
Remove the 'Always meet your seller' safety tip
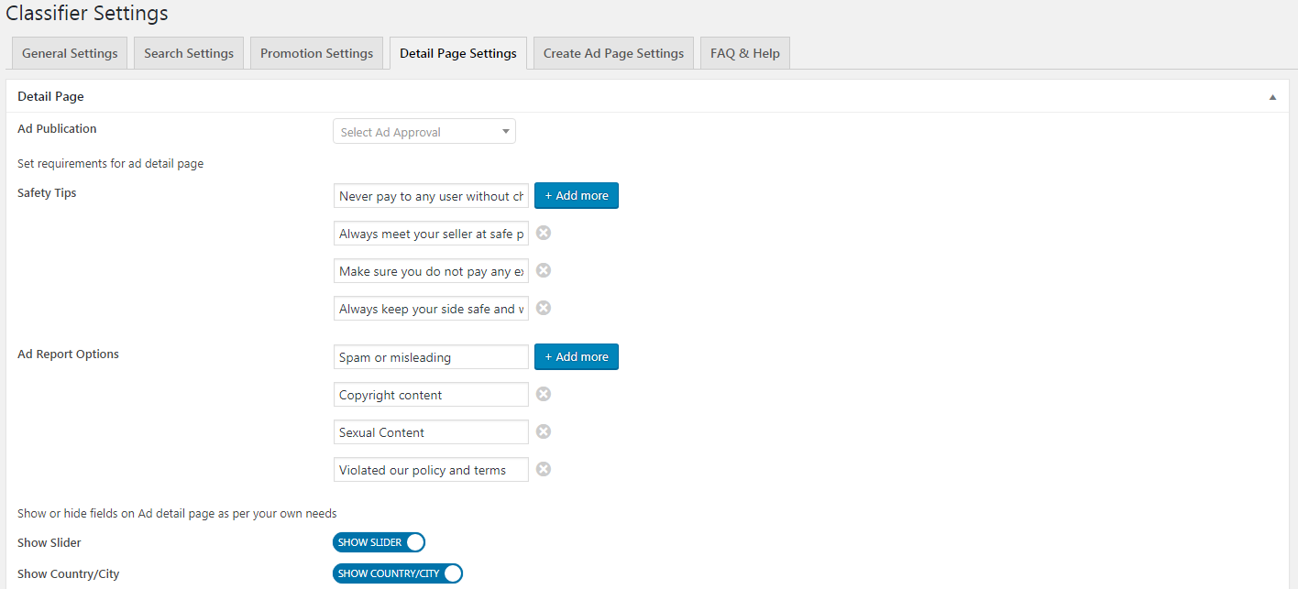pos(544,233)
